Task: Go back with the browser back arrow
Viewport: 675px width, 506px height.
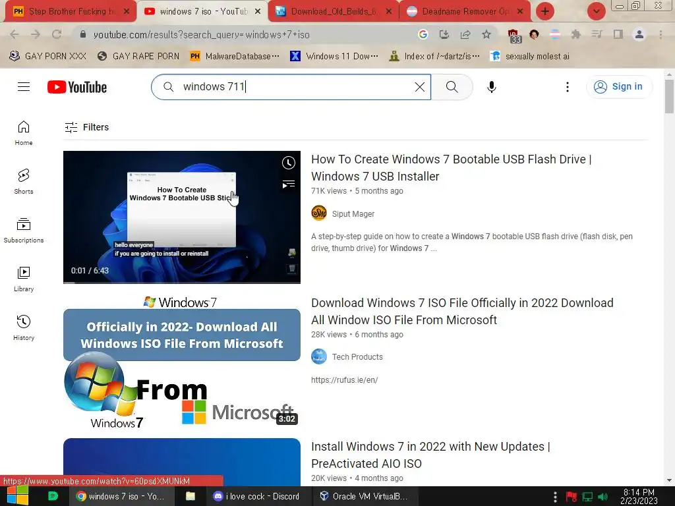Action: click(15, 34)
